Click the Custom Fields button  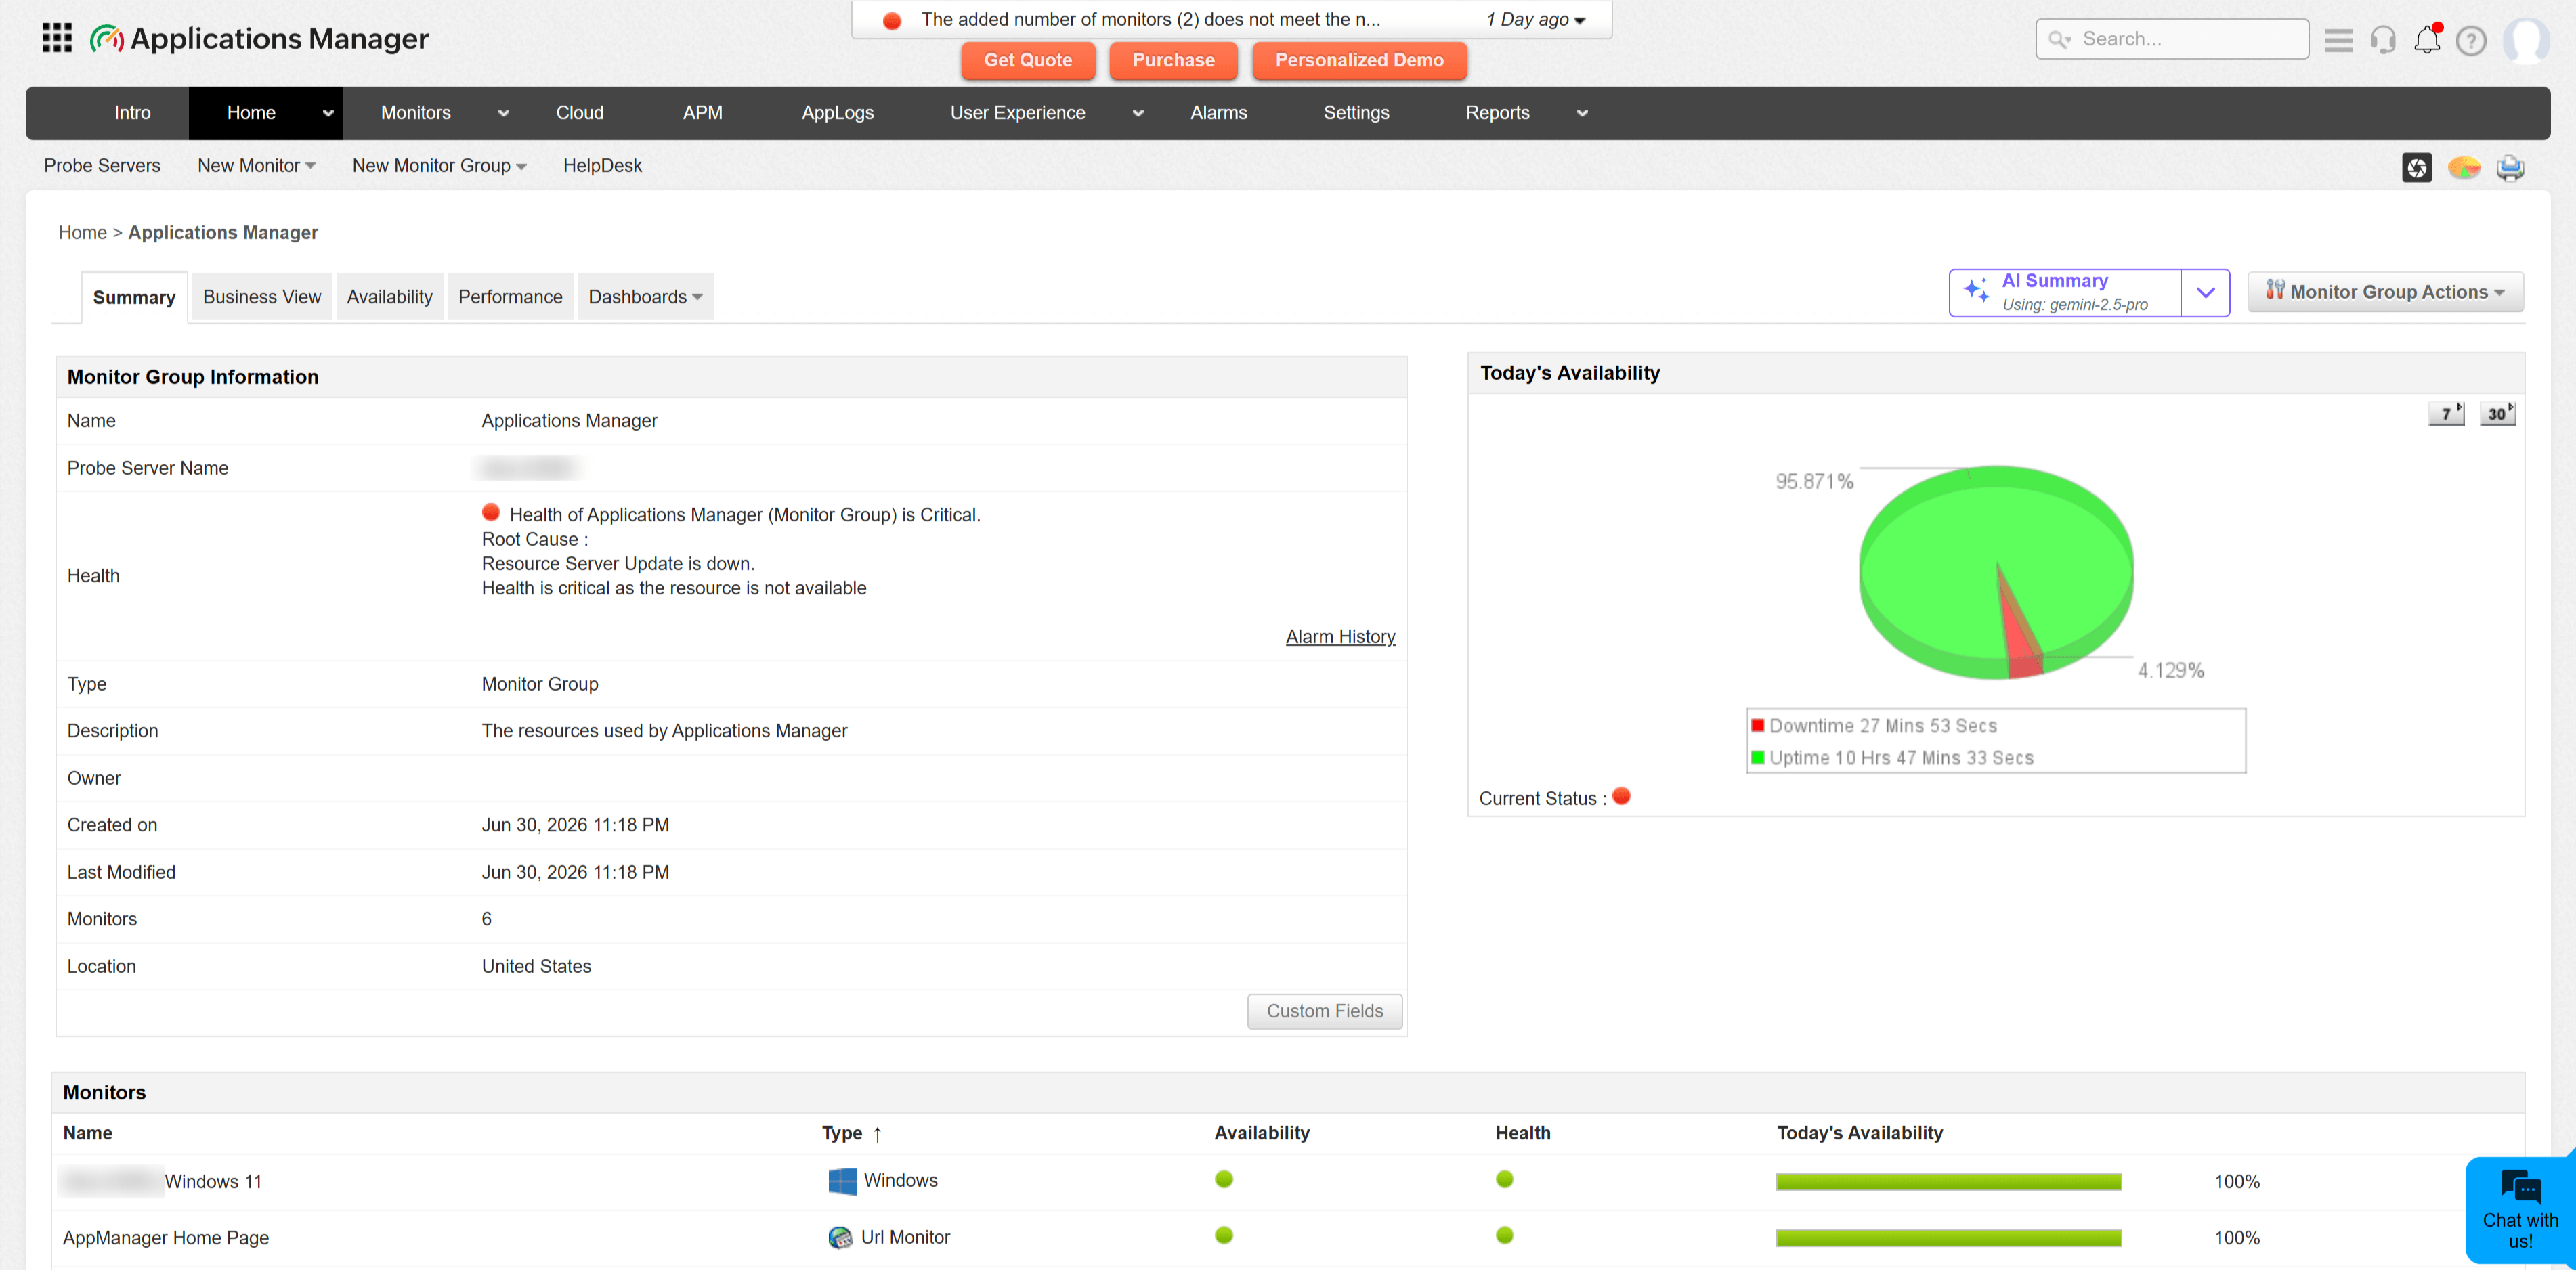(x=1324, y=1011)
